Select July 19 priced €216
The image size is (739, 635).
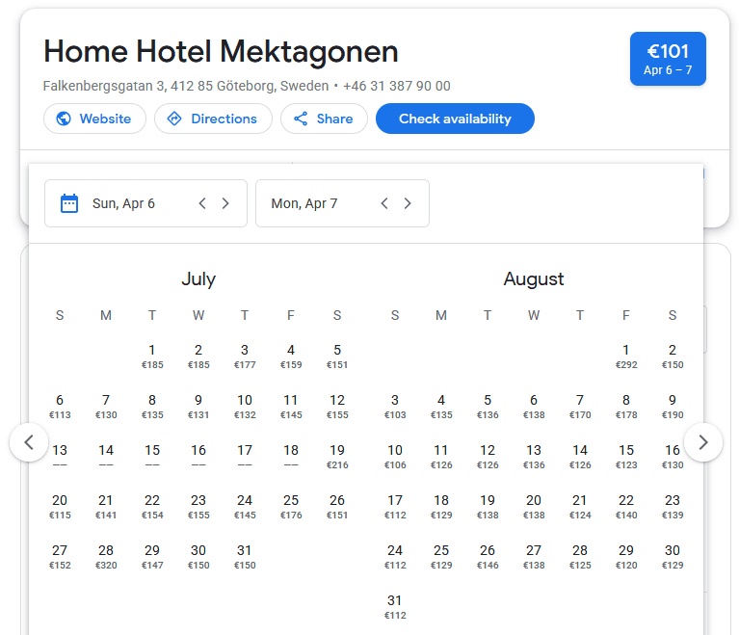coord(337,456)
